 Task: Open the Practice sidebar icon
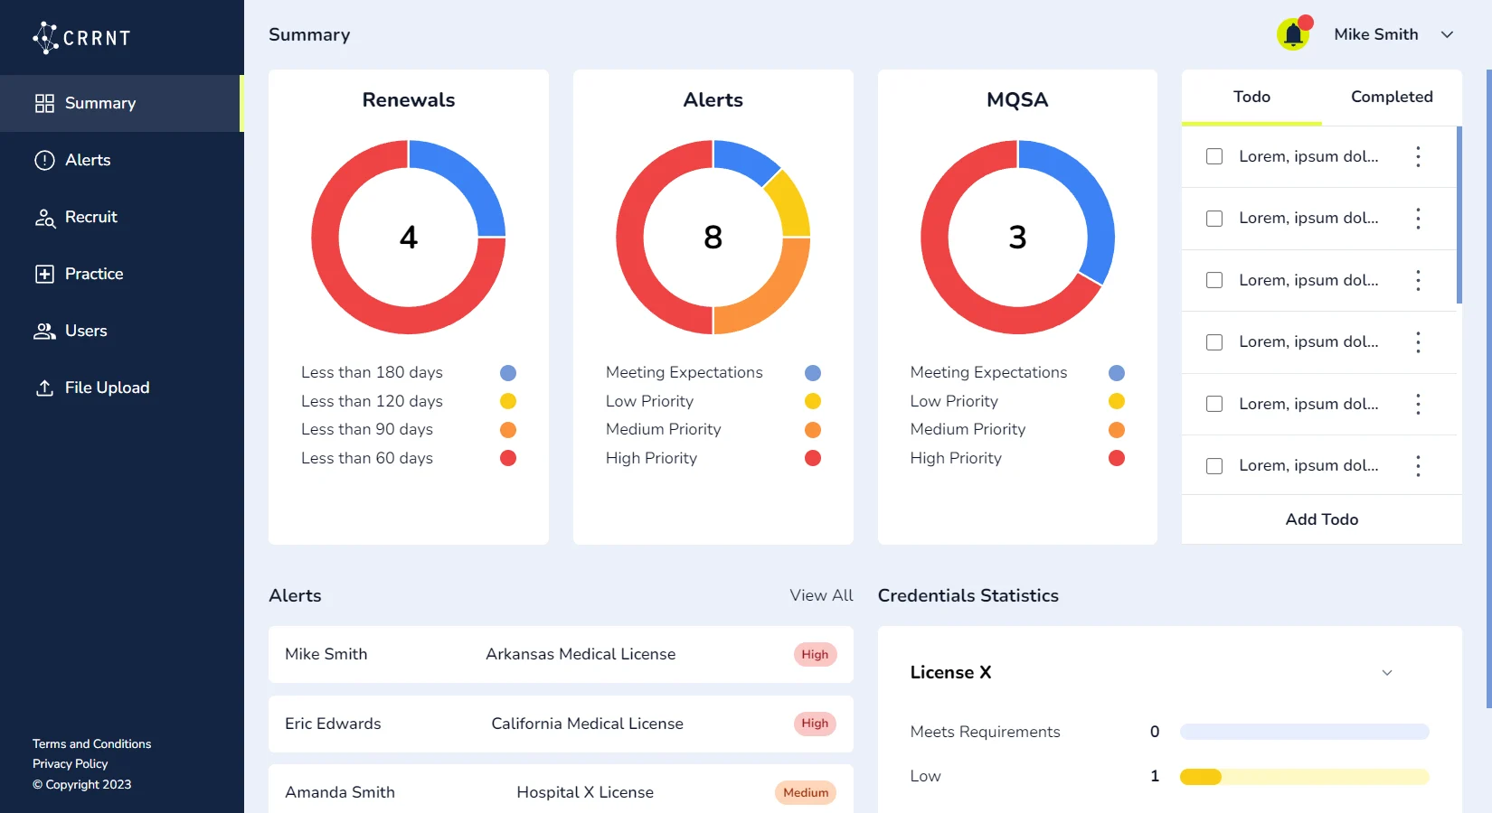pos(44,274)
